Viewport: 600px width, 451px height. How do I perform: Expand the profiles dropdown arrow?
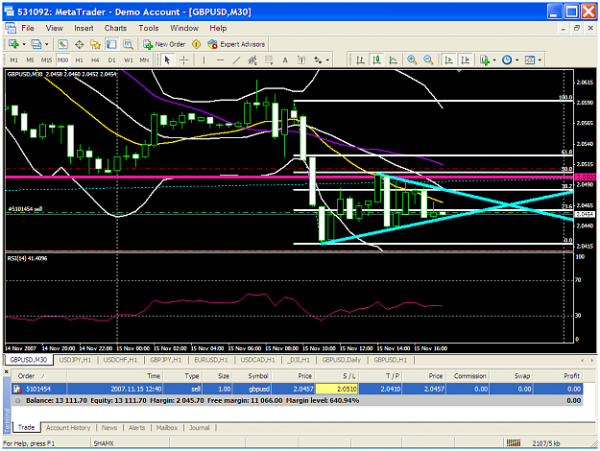(x=46, y=44)
